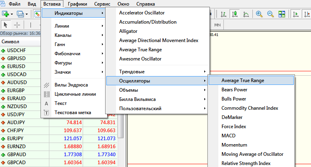Image resolution: width=311 pixels, height=167 pixels.
Task: Open the Сервис menu
Action: click(x=102, y=4)
